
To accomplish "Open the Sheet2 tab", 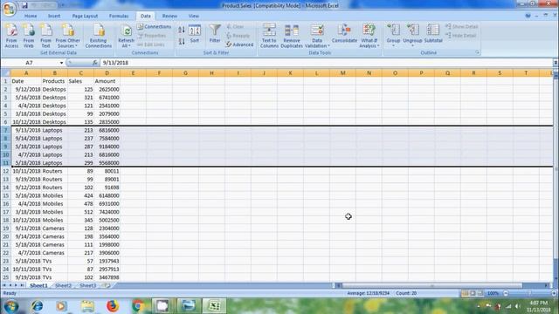I will [x=64, y=285].
